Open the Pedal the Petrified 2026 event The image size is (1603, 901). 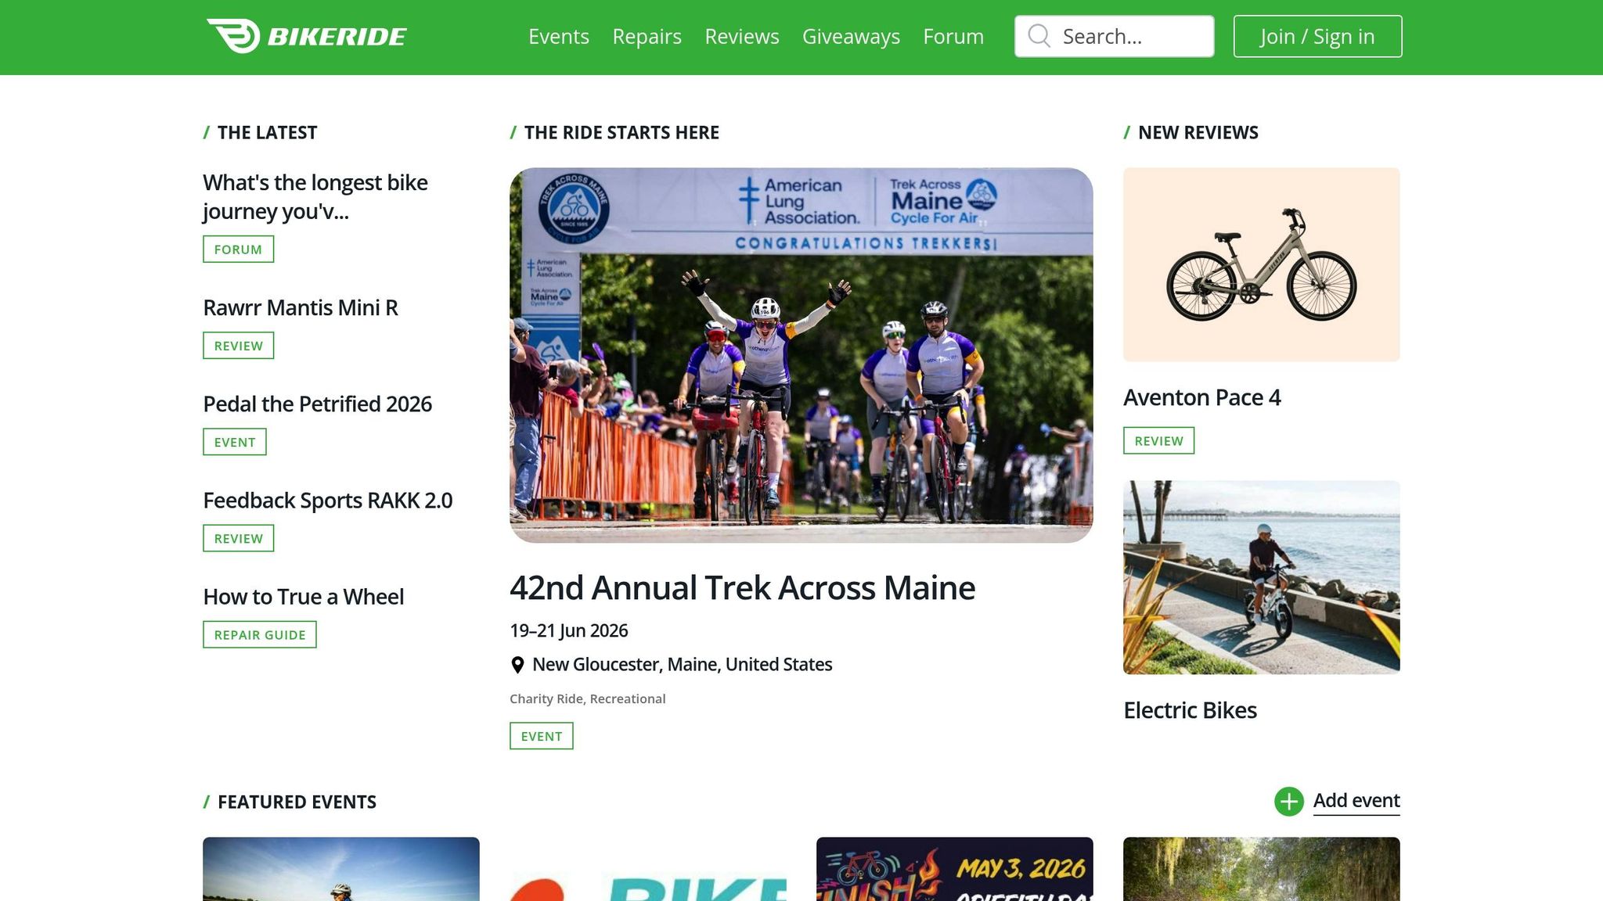317,404
